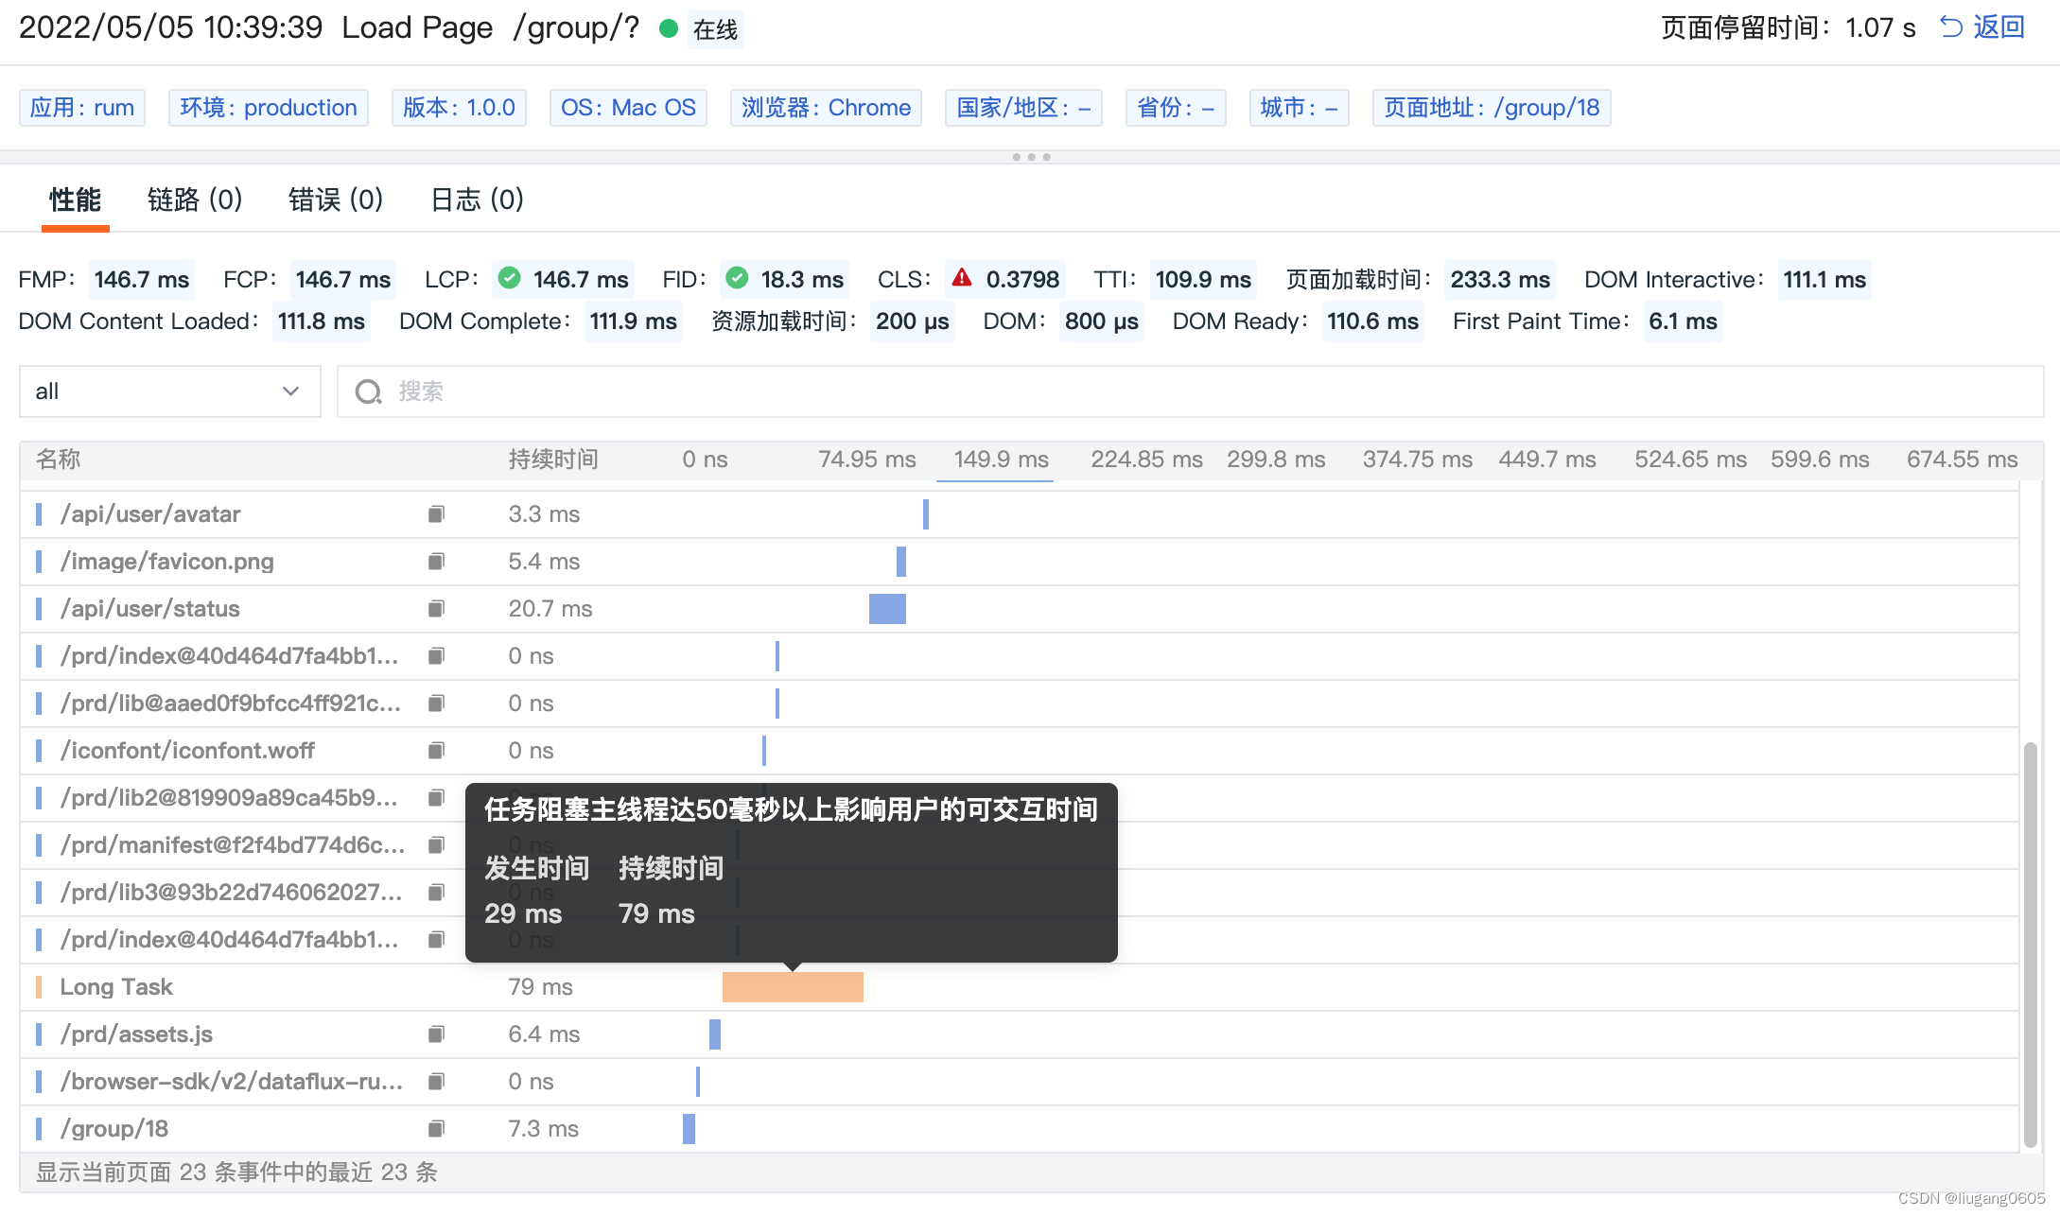This screenshot has height=1216, width=2060.
Task: Click the 资源加载时间 value 200 μs
Action: click(913, 321)
